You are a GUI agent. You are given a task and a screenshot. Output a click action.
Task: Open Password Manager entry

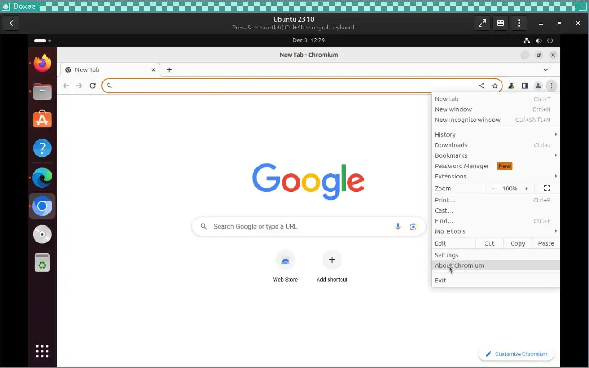tap(496, 166)
